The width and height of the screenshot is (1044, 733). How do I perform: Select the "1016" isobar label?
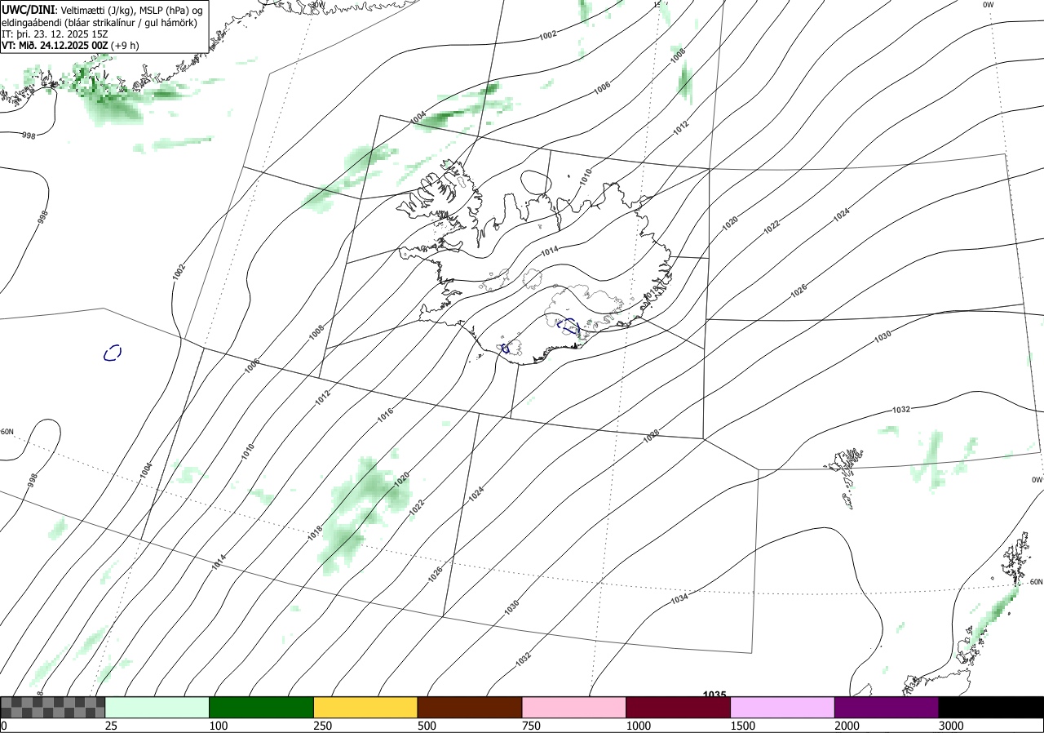tap(385, 414)
